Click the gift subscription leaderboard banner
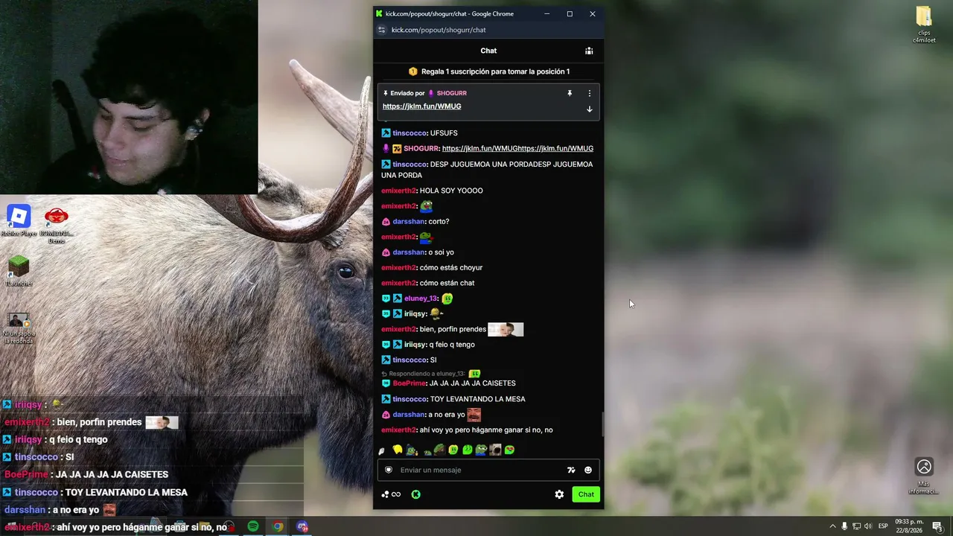Screen dimensions: 953x536 tap(488, 71)
